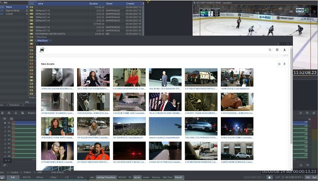
Task: Click the 4 AUSTIN CRIME LAB asset title
Action: click(129, 113)
